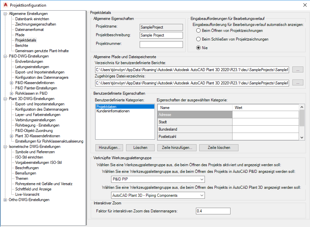The height and width of the screenshot is (227, 310).
Task: Open Rohrsysteme mit Gefälle und Versatz
Action: click(44, 184)
